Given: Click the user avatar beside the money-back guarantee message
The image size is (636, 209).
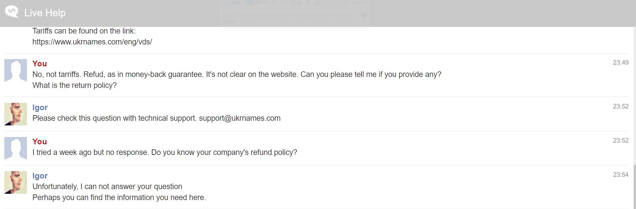Looking at the screenshot, I should tap(16, 70).
